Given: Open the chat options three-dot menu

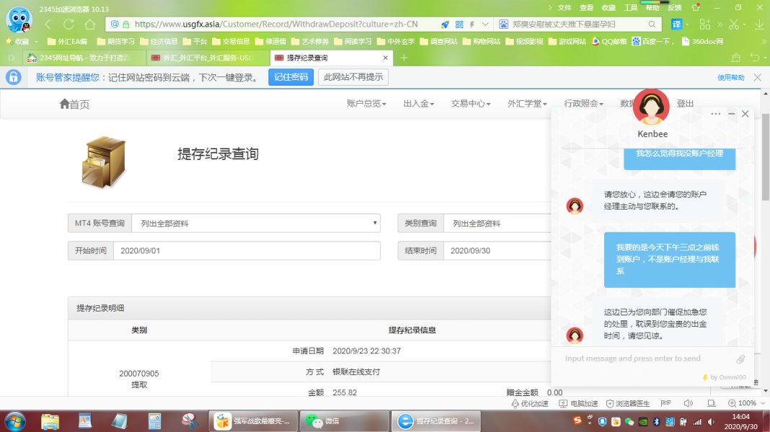Looking at the screenshot, I should (x=715, y=114).
